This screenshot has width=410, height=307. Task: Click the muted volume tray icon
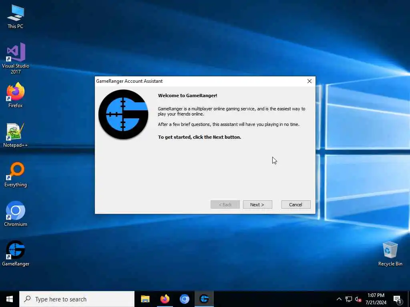(358, 299)
